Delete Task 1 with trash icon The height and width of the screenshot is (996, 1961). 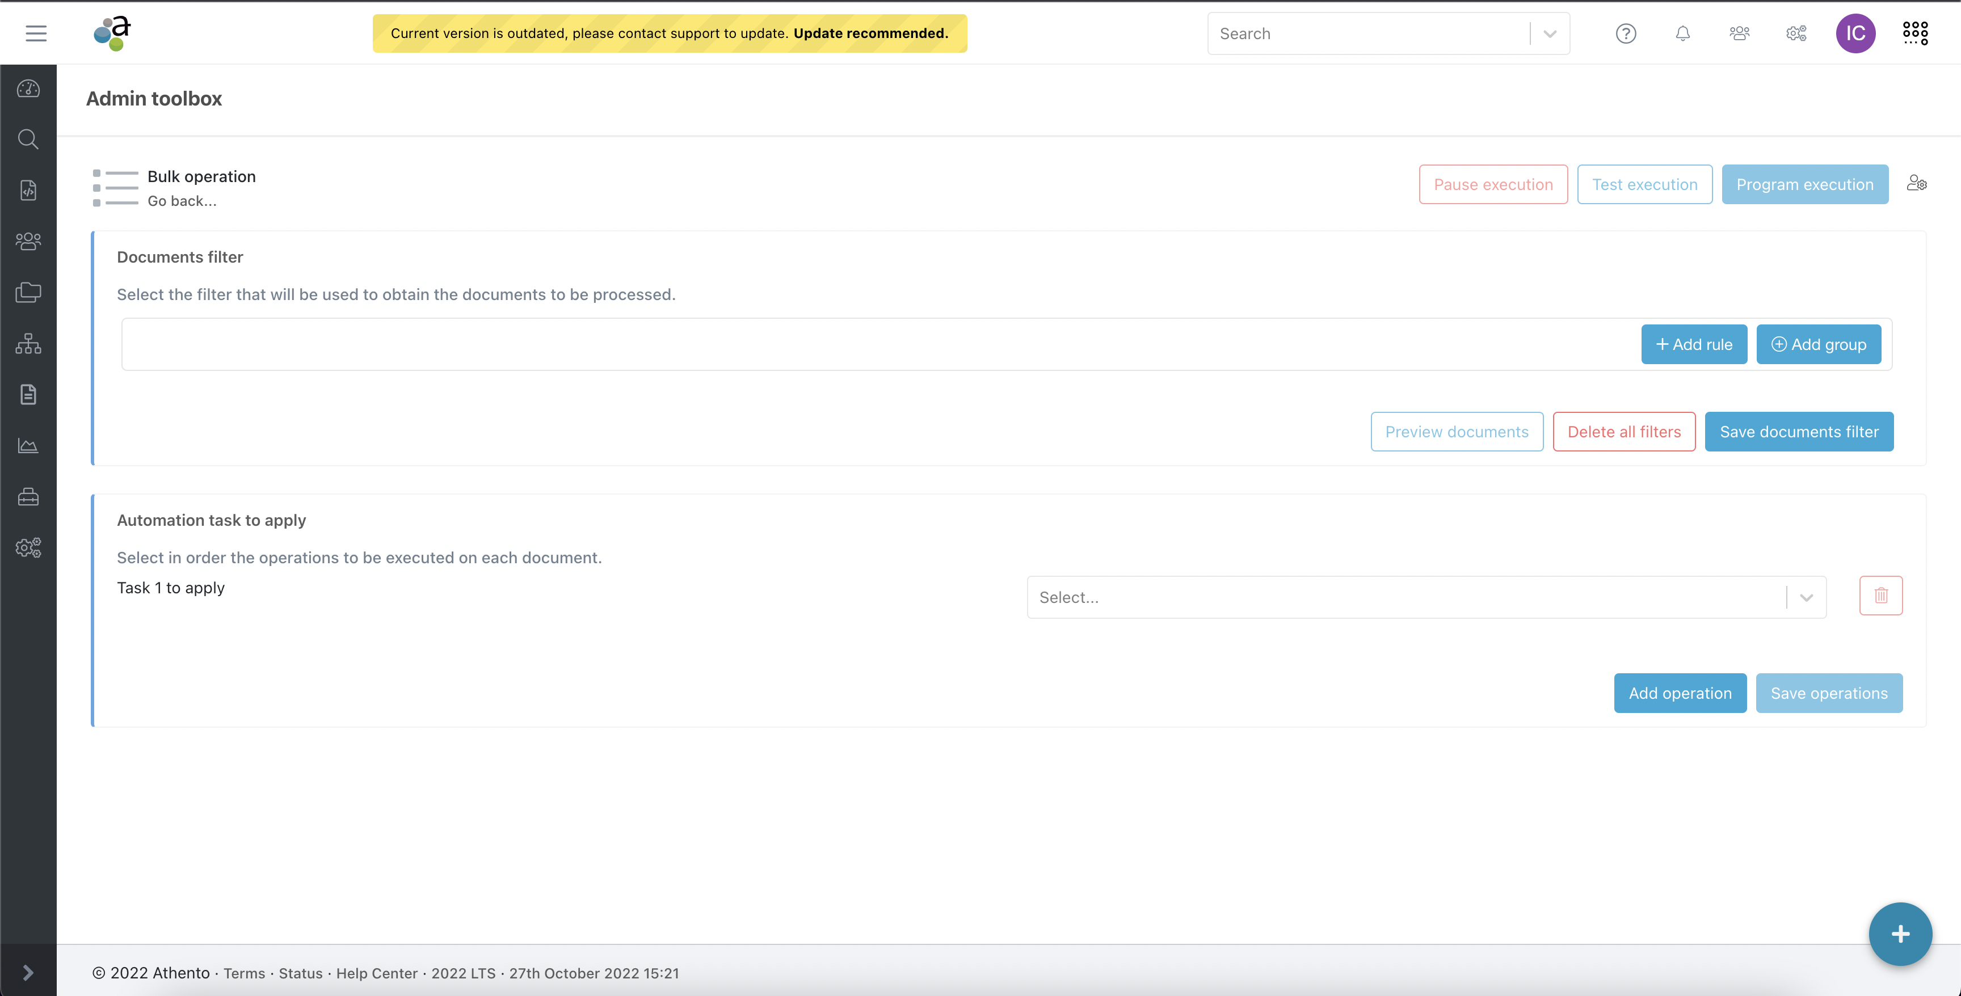[x=1880, y=596]
